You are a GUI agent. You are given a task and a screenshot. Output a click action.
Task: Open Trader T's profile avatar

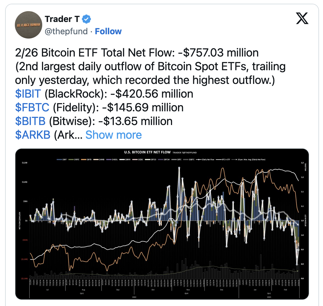pyautogui.click(x=29, y=25)
